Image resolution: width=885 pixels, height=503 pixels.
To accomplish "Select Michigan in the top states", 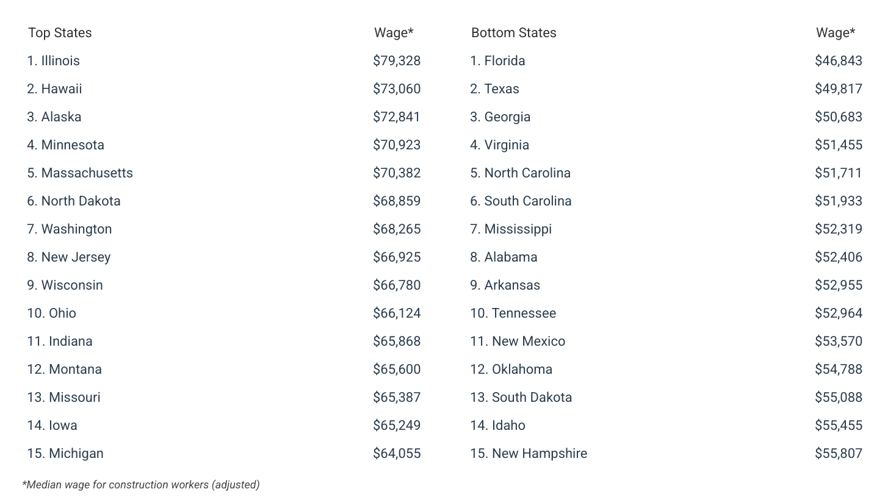I will pyautogui.click(x=65, y=454).
